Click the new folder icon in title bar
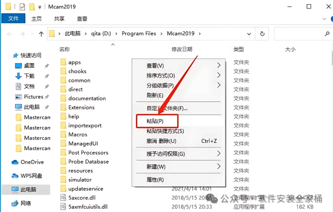Viewport: 333px width, 212px height. tap(32, 7)
